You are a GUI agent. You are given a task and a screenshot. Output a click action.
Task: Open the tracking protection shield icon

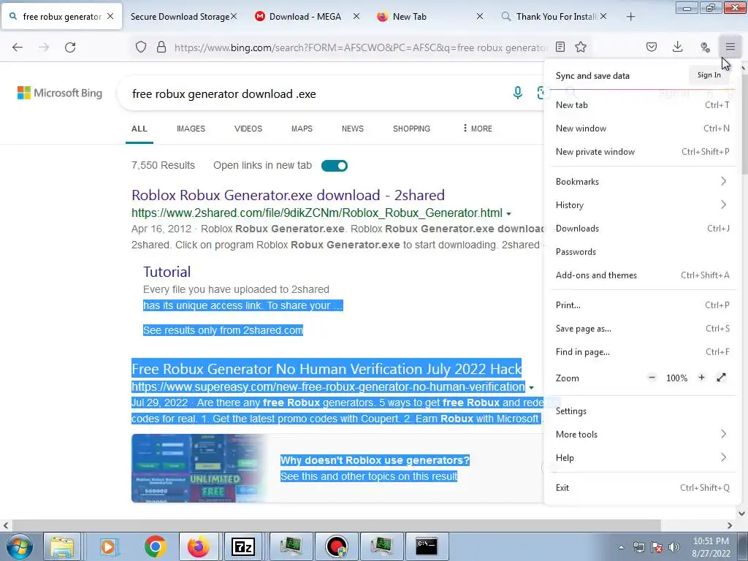click(x=141, y=47)
